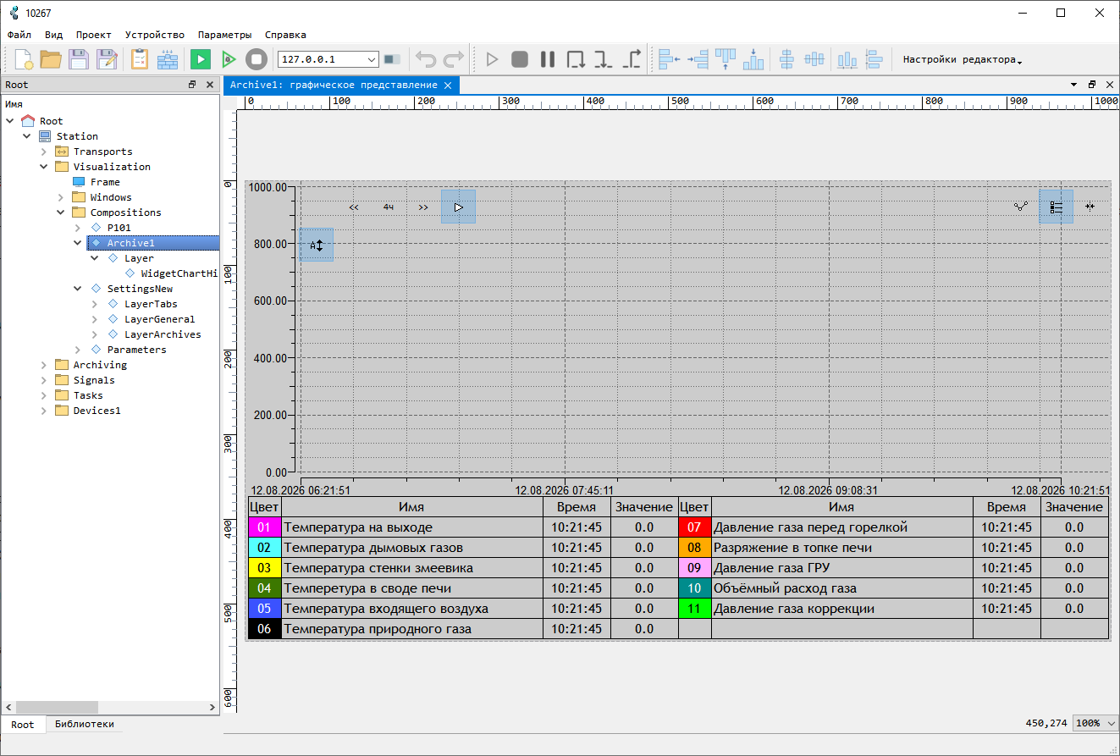This screenshot has height=756, width=1120.
Task: Open the 100% zoom dropdown
Action: (1095, 723)
